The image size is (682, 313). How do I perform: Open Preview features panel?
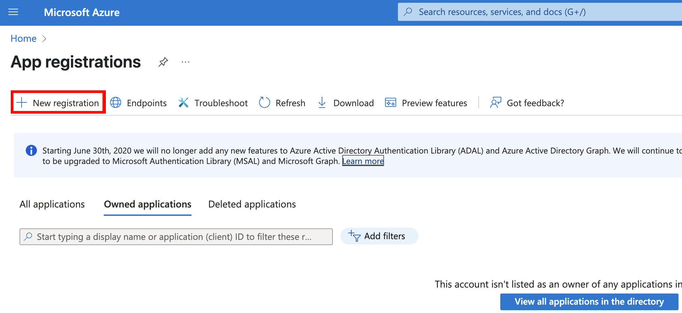coord(426,103)
